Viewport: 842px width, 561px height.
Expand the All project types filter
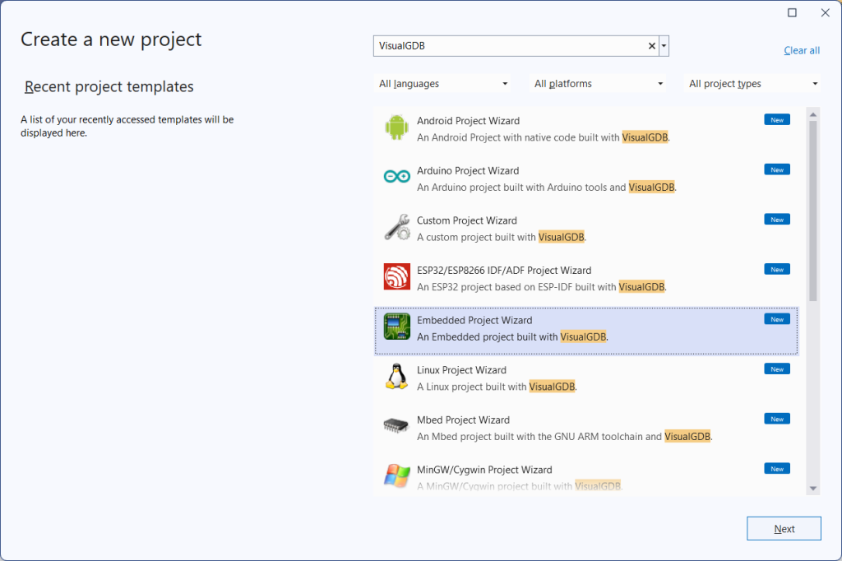pos(753,84)
